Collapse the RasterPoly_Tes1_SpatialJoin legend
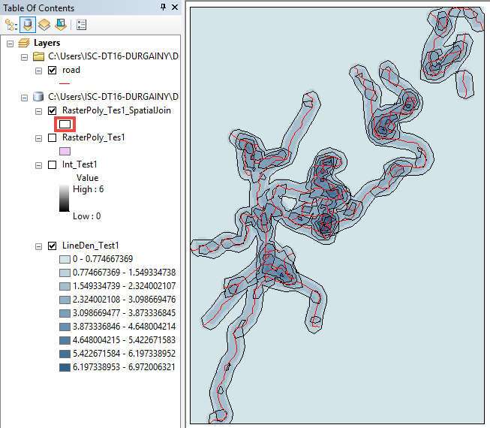 [38, 111]
